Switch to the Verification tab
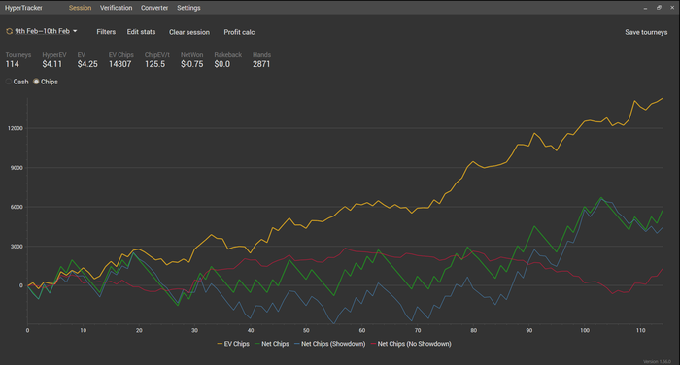The height and width of the screenshot is (365, 680). tap(116, 8)
